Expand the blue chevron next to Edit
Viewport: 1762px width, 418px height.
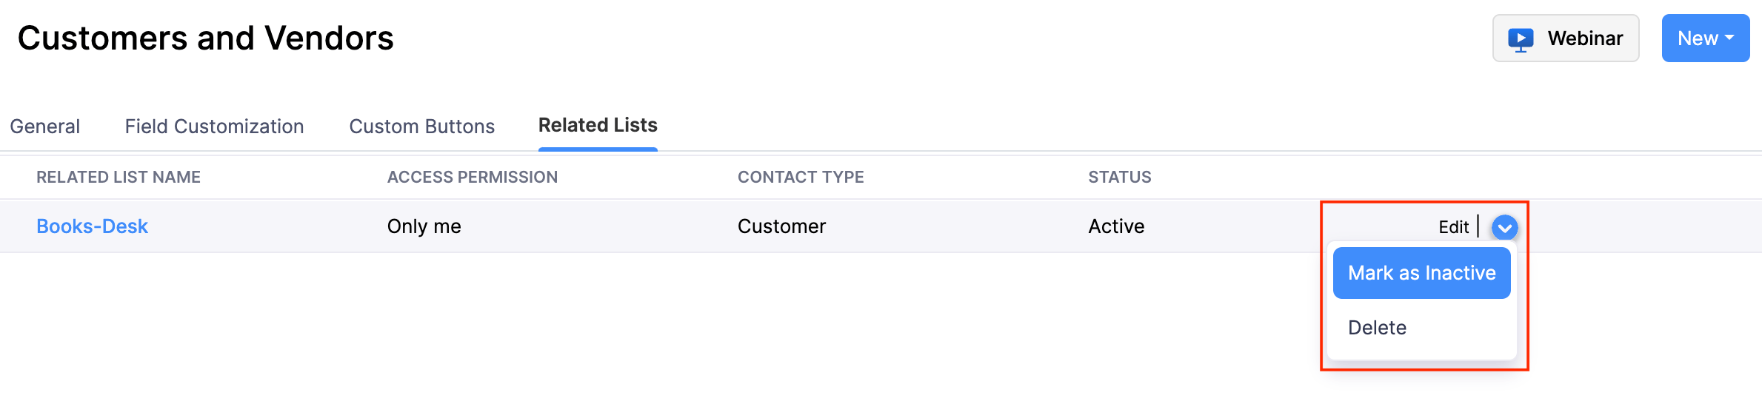1504,227
